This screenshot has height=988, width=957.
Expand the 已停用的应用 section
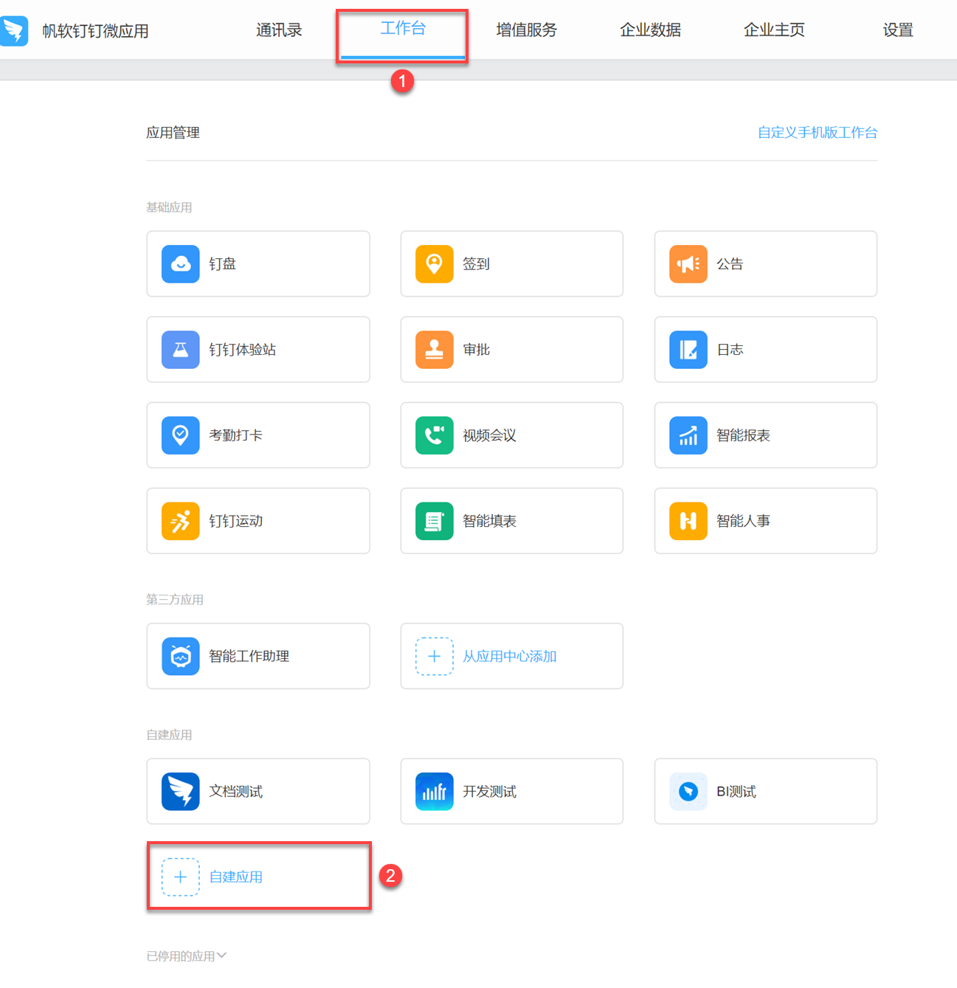pos(187,956)
